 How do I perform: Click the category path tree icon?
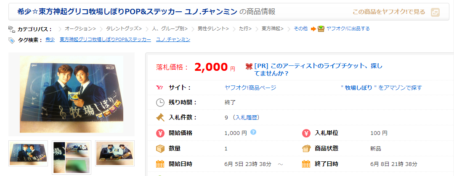click(12, 29)
